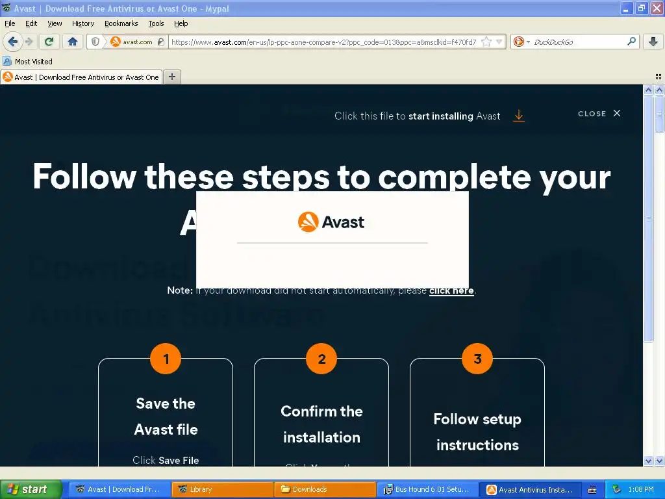Viewport: 665px width, 499px height.
Task: Click the keyboard icon in the taskbar
Action: pos(592,490)
